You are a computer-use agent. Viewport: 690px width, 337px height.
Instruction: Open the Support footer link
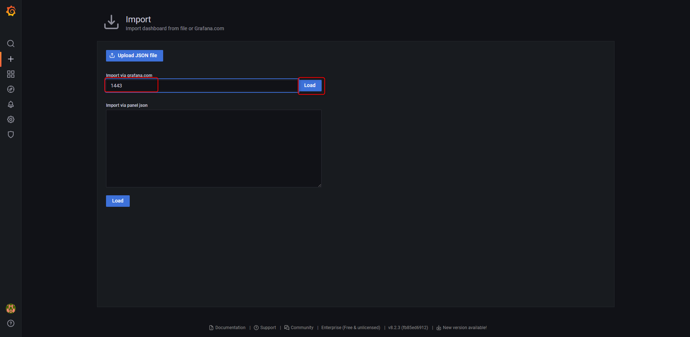click(x=265, y=328)
